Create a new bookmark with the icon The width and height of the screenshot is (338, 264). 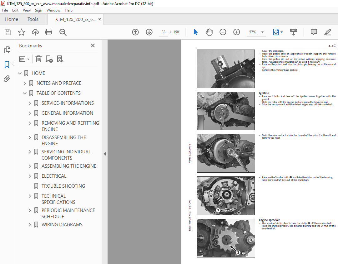click(x=48, y=59)
